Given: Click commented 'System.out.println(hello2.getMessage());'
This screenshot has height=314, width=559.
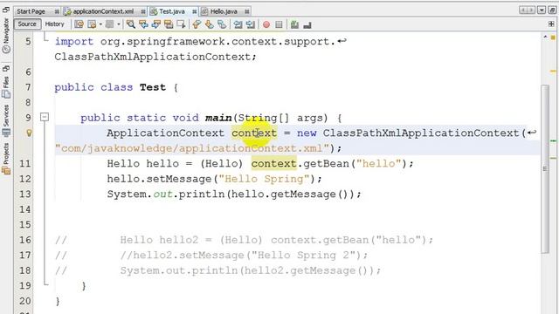Looking at the screenshot, I should [251, 270].
